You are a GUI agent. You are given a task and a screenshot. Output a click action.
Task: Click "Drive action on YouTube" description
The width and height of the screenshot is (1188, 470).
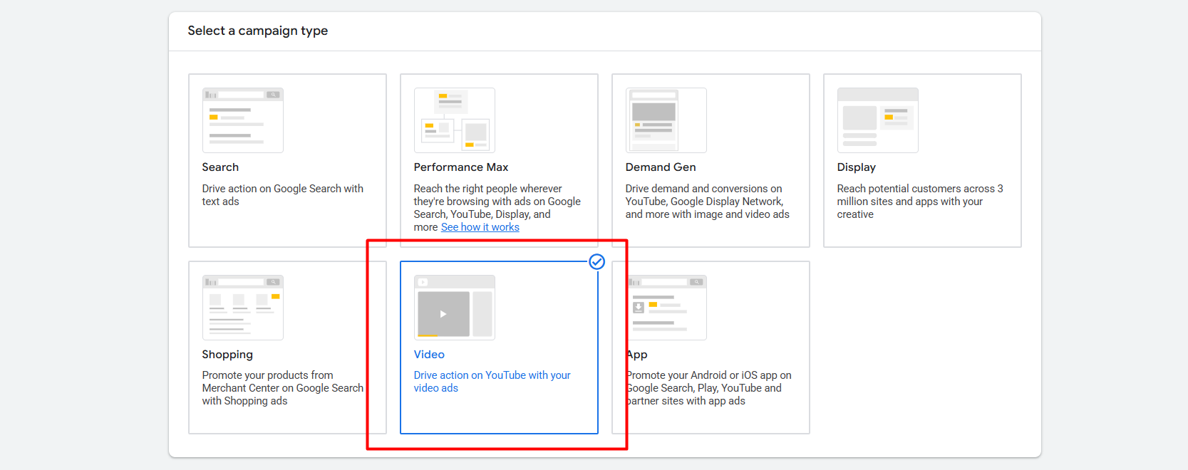pyautogui.click(x=492, y=382)
